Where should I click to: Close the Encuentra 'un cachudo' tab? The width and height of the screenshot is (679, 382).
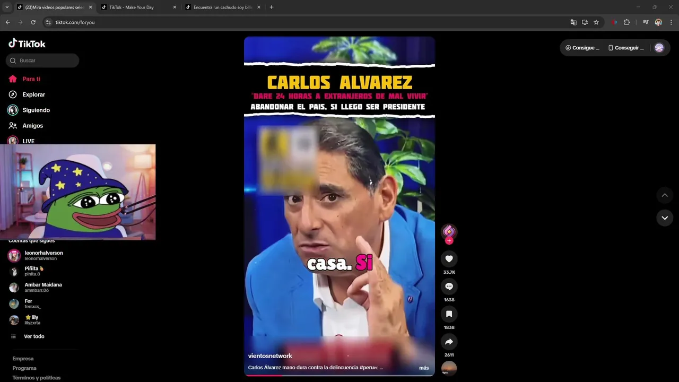(x=259, y=7)
